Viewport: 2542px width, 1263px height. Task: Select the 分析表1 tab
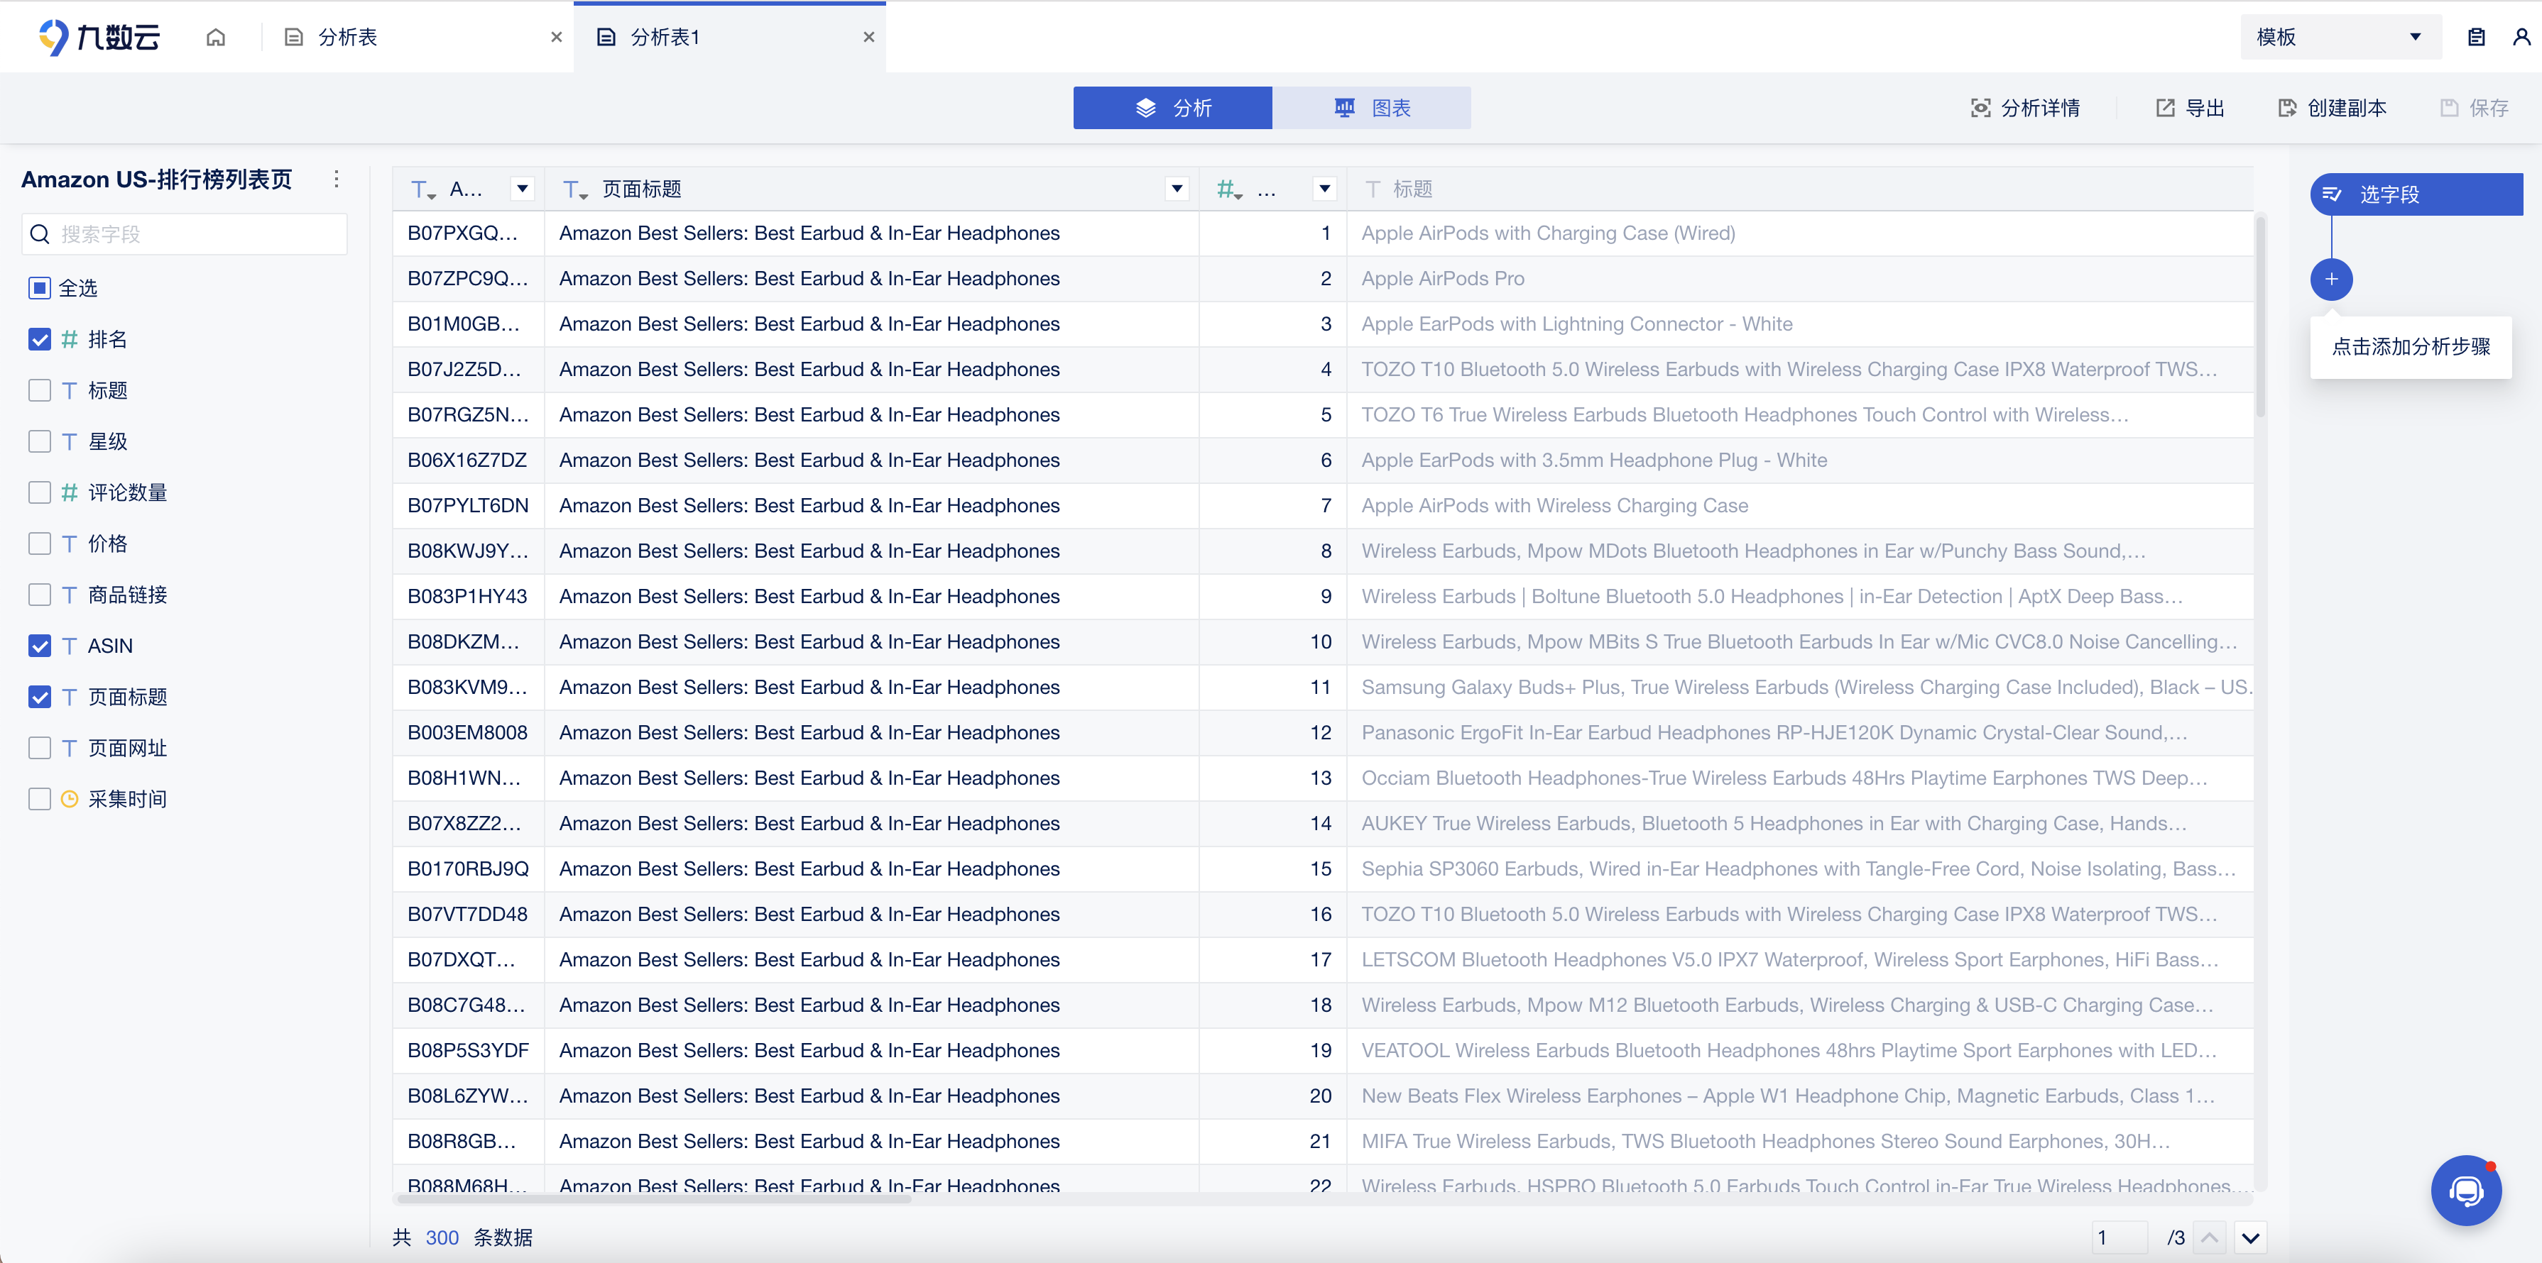point(729,38)
